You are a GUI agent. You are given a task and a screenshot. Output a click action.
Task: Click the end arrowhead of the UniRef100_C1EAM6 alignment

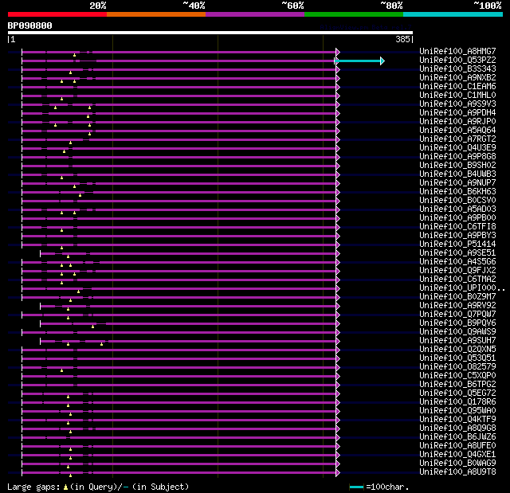pos(338,87)
